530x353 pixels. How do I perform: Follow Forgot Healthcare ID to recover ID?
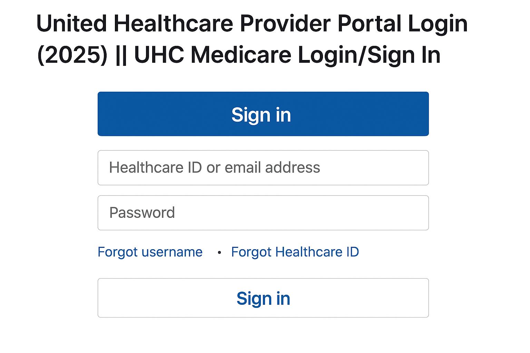click(x=295, y=252)
